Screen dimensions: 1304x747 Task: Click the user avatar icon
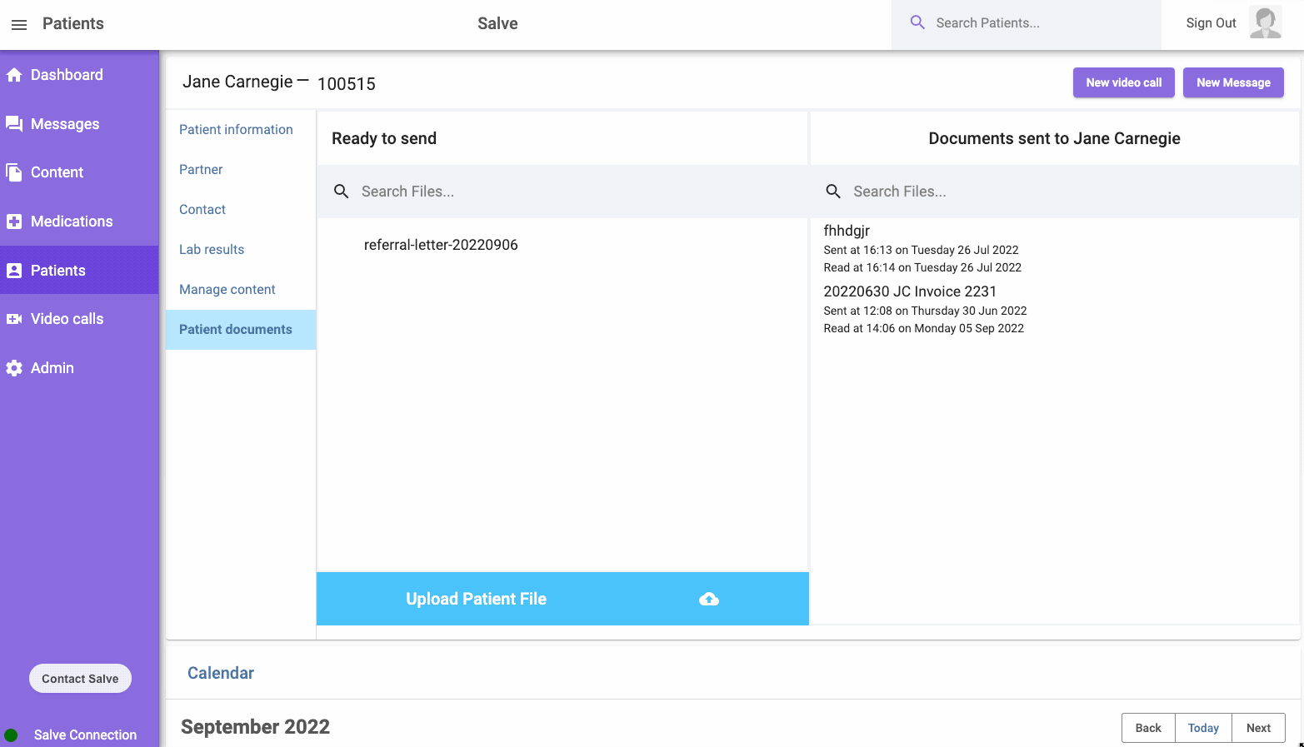point(1266,22)
